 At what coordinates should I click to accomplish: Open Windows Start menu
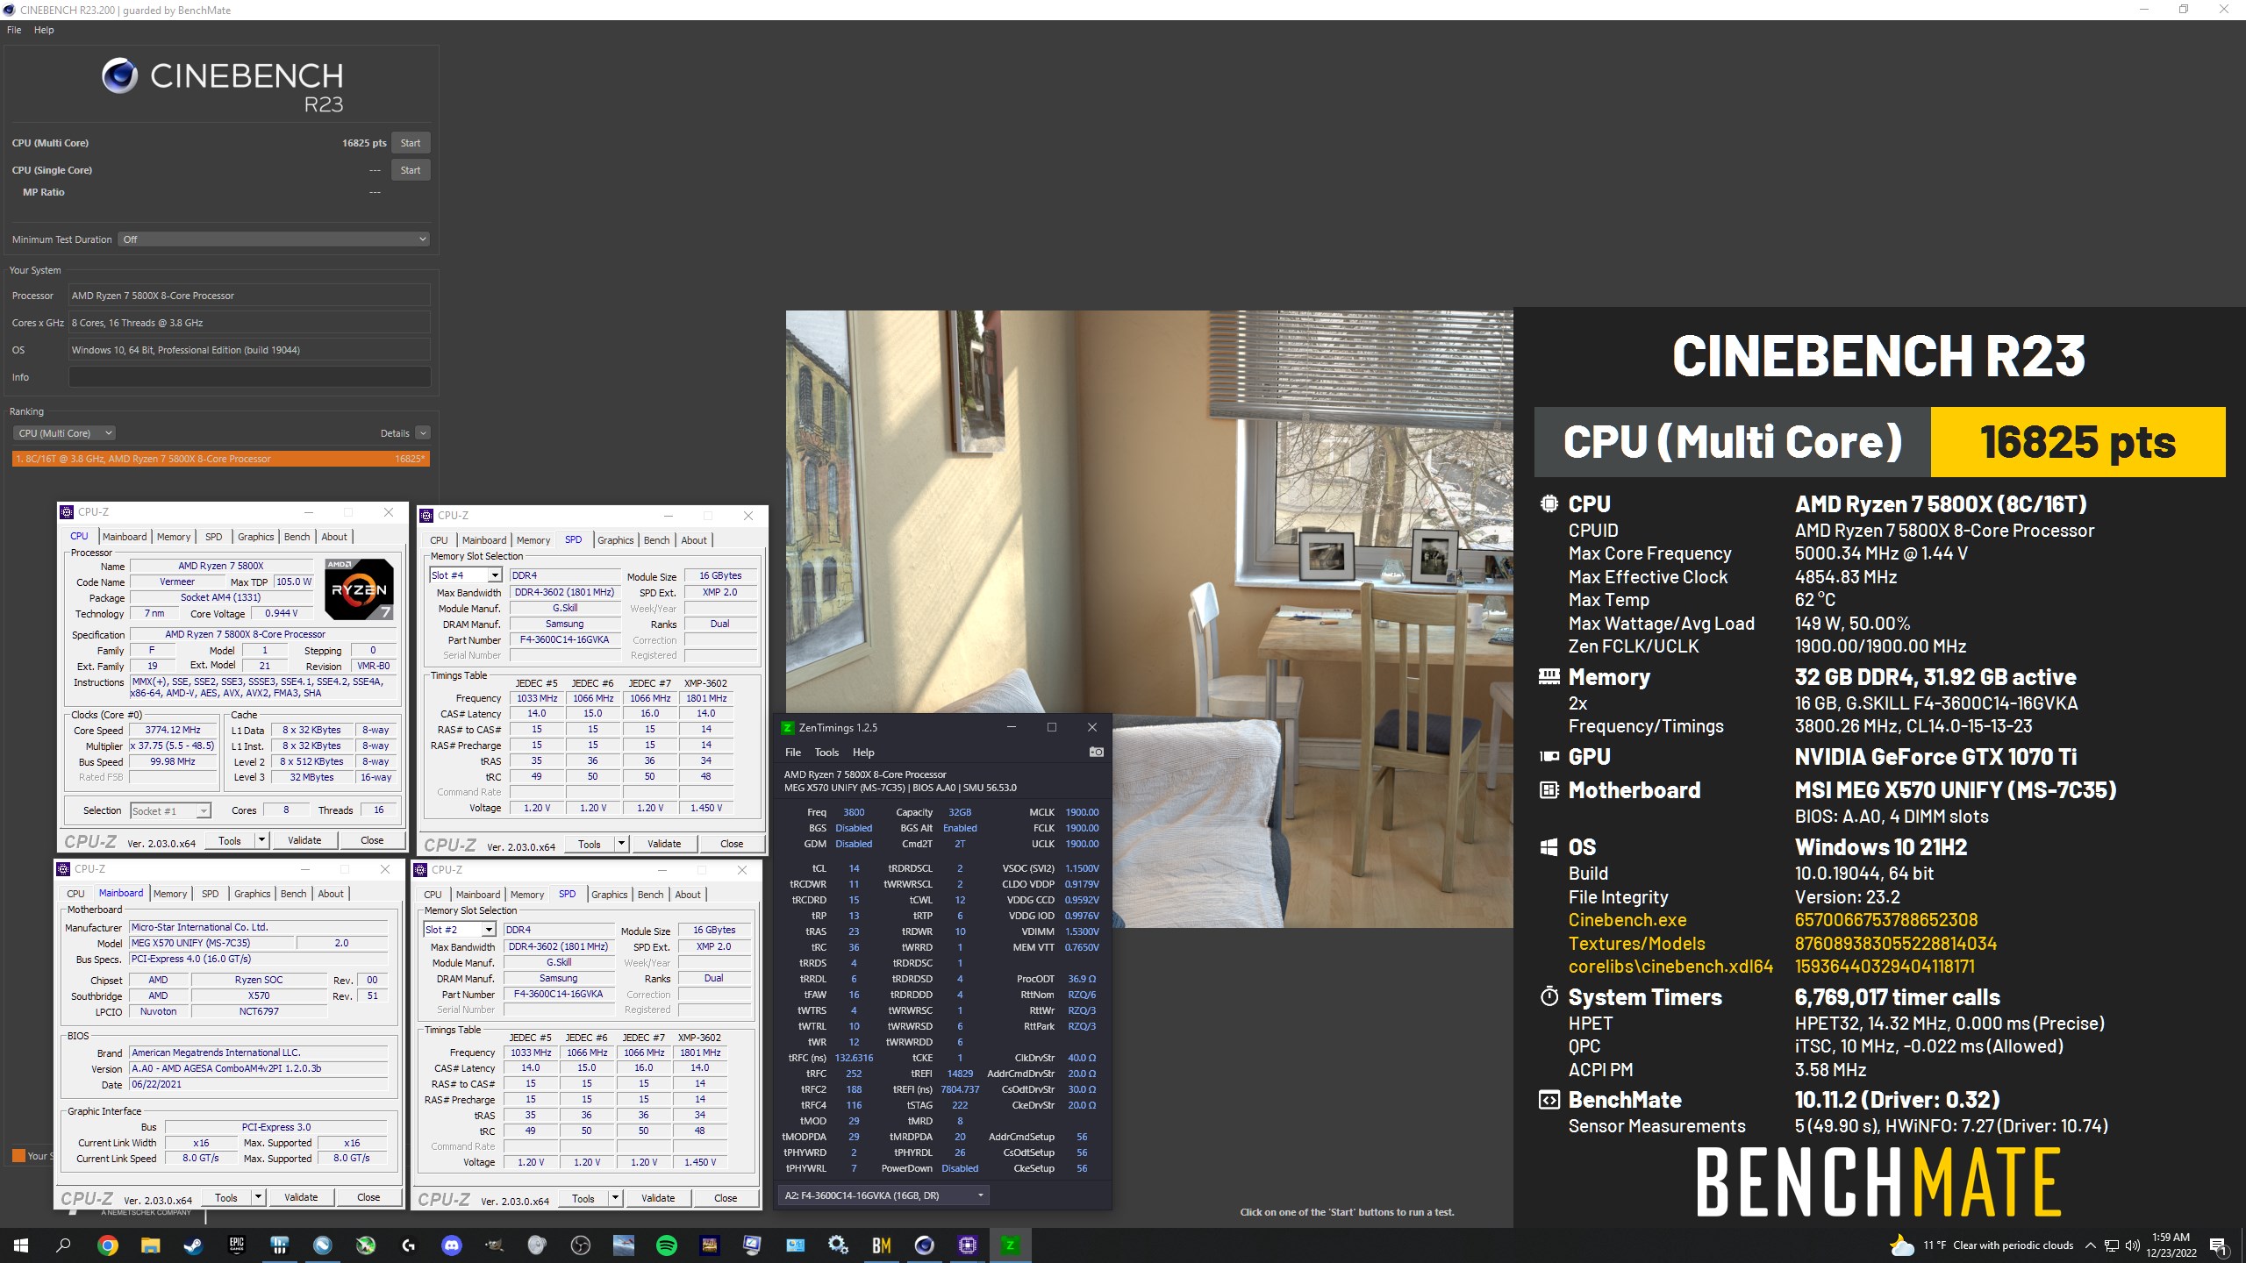pyautogui.click(x=21, y=1245)
